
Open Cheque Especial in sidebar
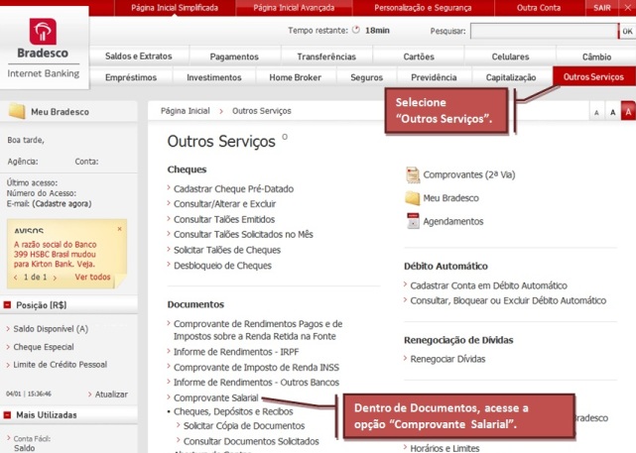pos(44,347)
